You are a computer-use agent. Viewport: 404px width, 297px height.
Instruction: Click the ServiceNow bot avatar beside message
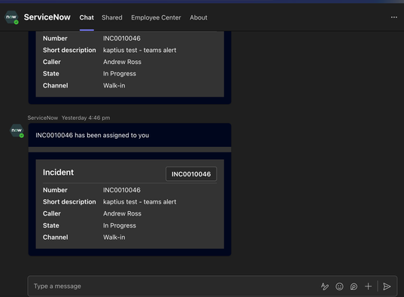pyautogui.click(x=17, y=131)
